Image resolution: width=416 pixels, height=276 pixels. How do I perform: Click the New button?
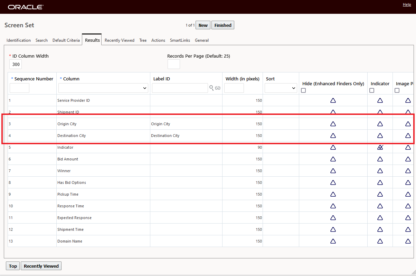click(x=203, y=25)
